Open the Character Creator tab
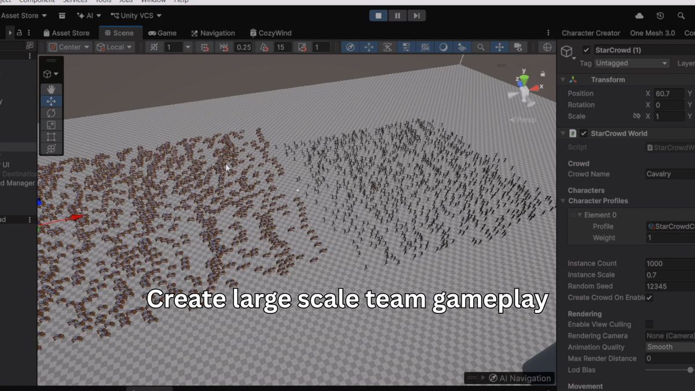695x391 pixels. coord(591,33)
